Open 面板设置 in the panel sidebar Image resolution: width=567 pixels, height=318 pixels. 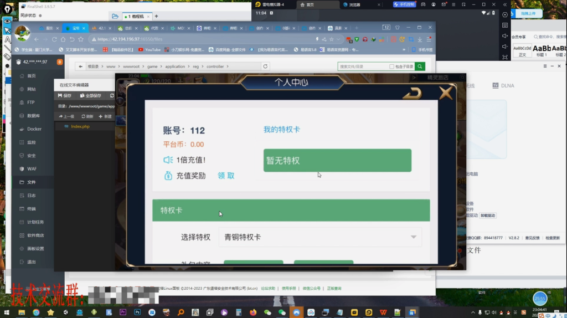[35, 249]
